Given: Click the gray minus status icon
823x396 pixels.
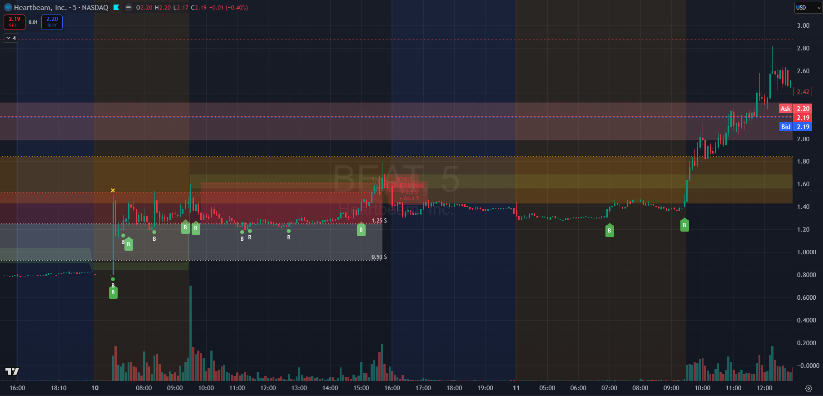Looking at the screenshot, I should [x=129, y=7].
